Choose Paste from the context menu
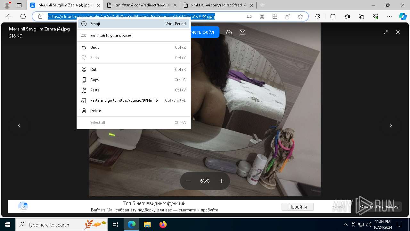The height and width of the screenshot is (231, 410). [x=134, y=90]
